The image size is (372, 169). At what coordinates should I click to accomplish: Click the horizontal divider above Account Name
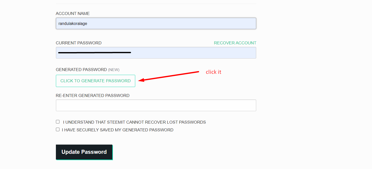[x=156, y=4]
